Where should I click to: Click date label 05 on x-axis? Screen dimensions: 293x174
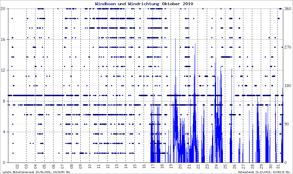[x=44, y=166]
